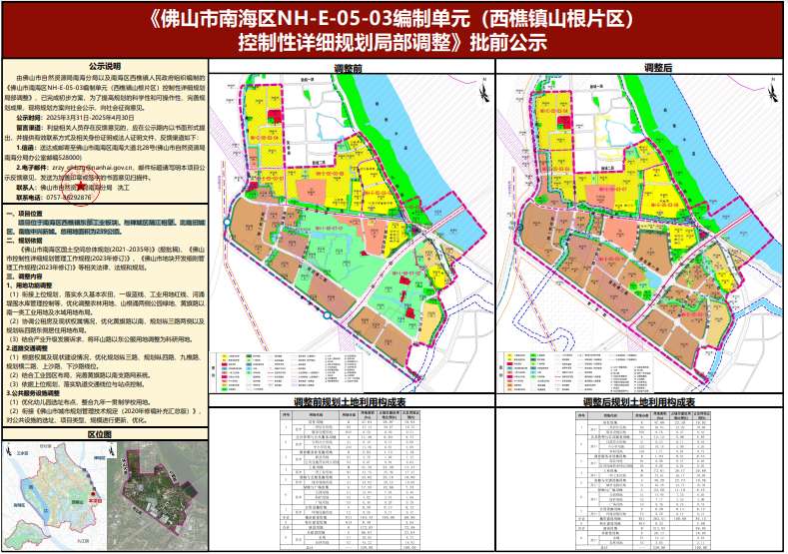Open the 调整前 land-use map

pos(352,234)
